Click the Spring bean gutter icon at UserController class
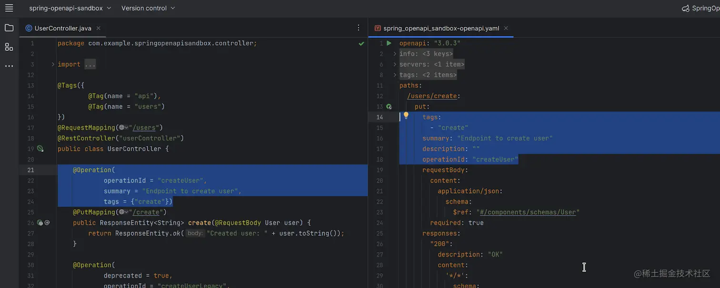720x288 pixels. (x=40, y=148)
